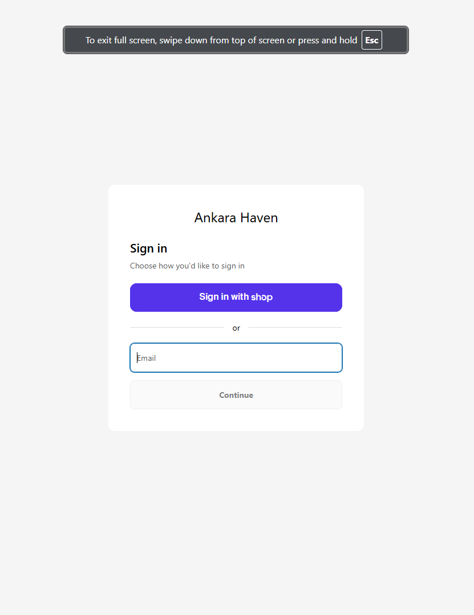
Task: Click empty white space beside the Sign in heading
Action: pyautogui.click(x=257, y=249)
